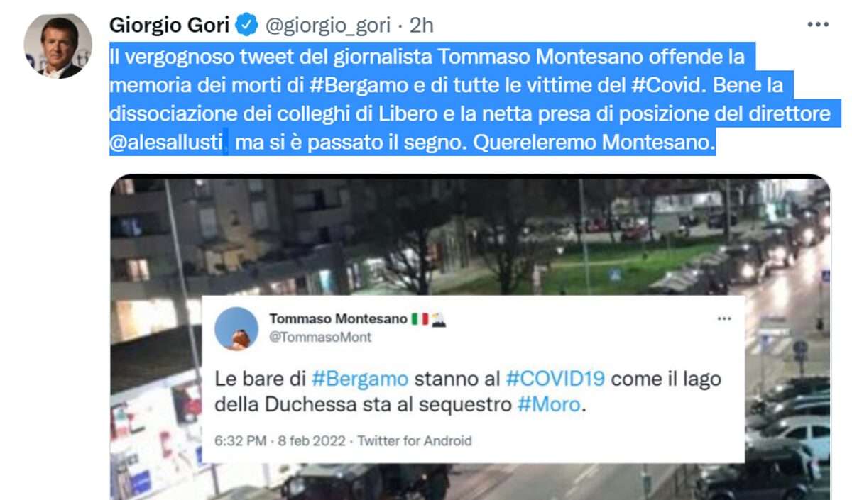Click the Tommaso Montesano name in screenshot
852x500 pixels.
click(x=338, y=319)
